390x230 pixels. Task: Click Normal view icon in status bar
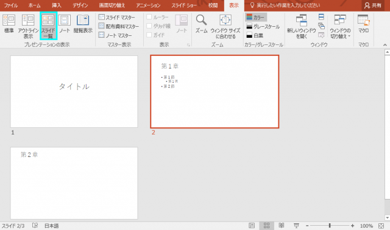(x=252, y=226)
